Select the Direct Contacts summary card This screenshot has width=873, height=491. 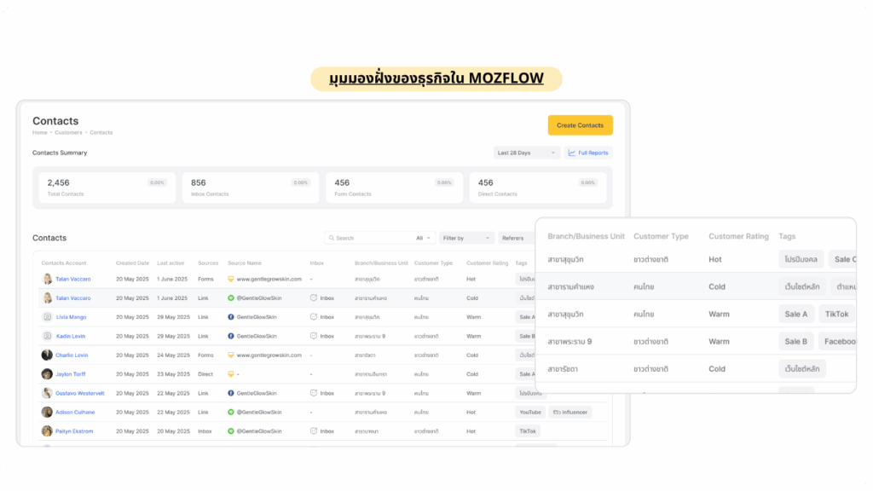coord(538,188)
